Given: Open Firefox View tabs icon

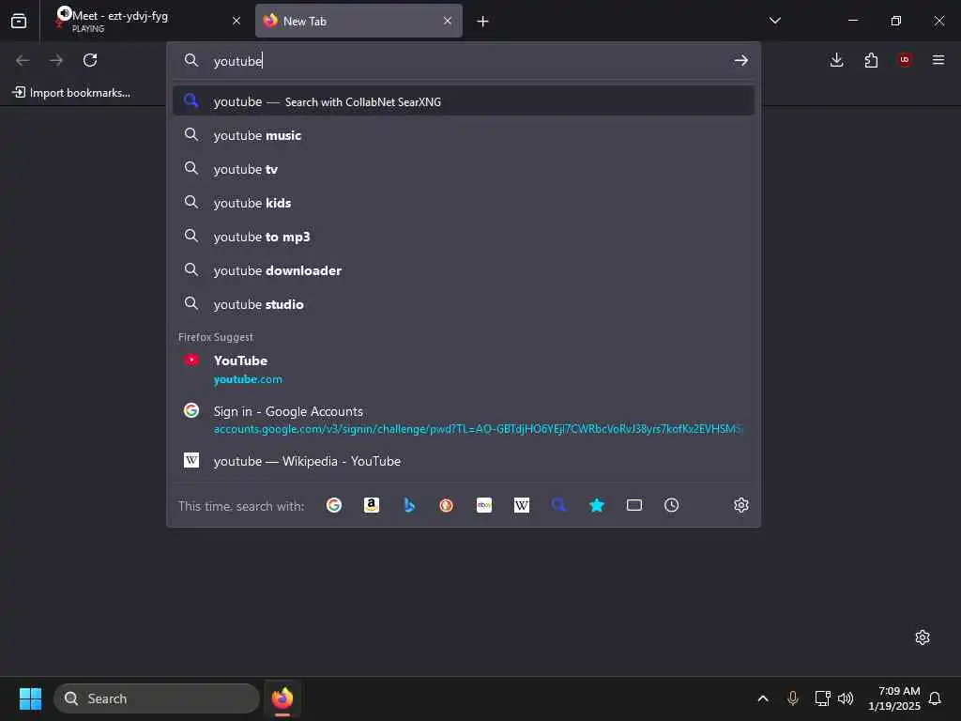Looking at the screenshot, I should click(x=19, y=21).
